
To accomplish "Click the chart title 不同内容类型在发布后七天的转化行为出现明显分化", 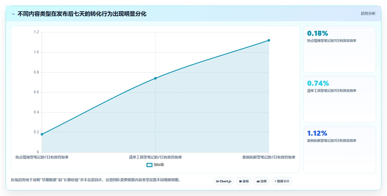I will coord(82,14).
